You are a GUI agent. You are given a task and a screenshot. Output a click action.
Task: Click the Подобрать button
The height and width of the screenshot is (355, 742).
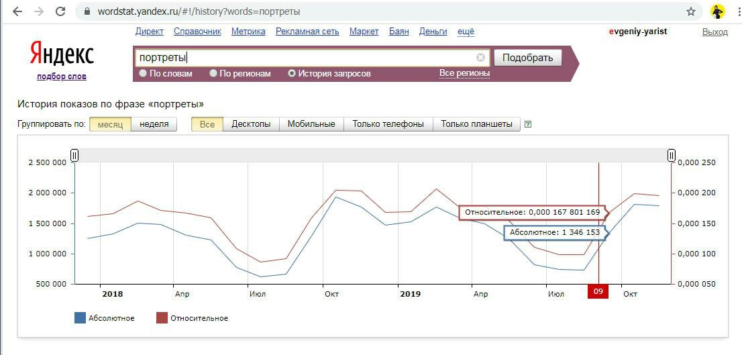click(527, 58)
